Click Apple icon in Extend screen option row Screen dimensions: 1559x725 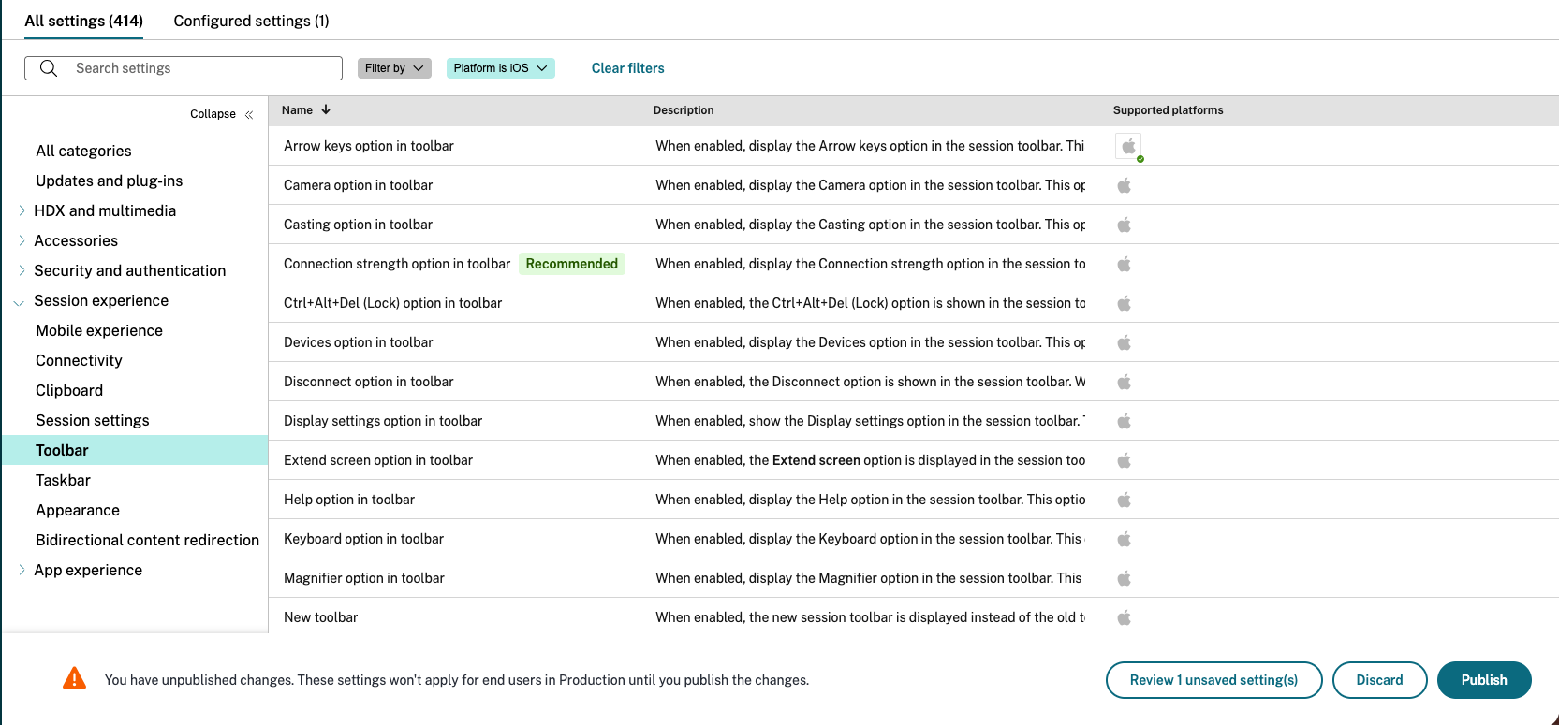1125,460
